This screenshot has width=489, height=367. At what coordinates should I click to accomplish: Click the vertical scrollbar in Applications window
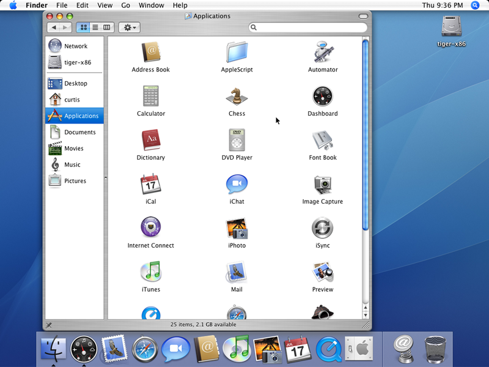click(366, 135)
